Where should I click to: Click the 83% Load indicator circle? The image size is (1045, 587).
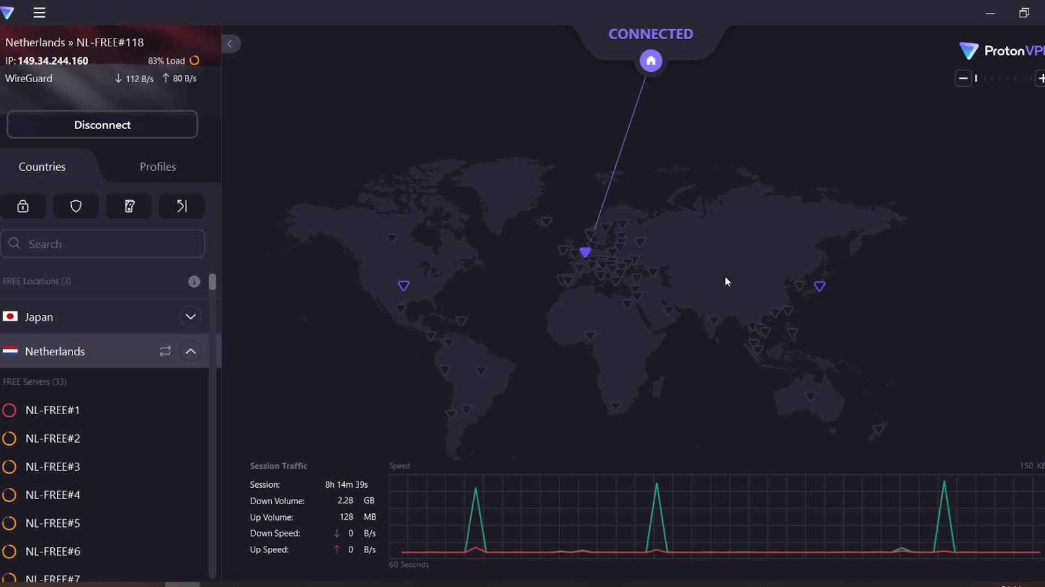[x=194, y=61]
